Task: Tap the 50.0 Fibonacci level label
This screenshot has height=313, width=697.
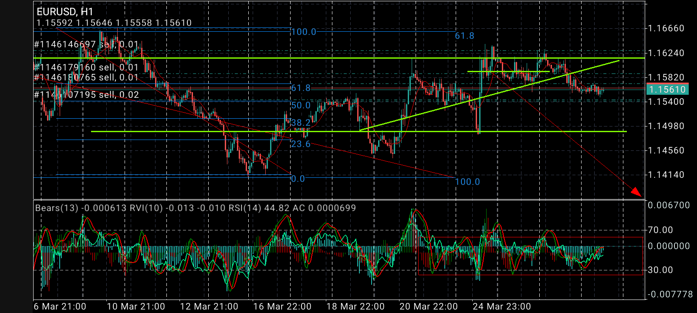Action: click(x=301, y=106)
